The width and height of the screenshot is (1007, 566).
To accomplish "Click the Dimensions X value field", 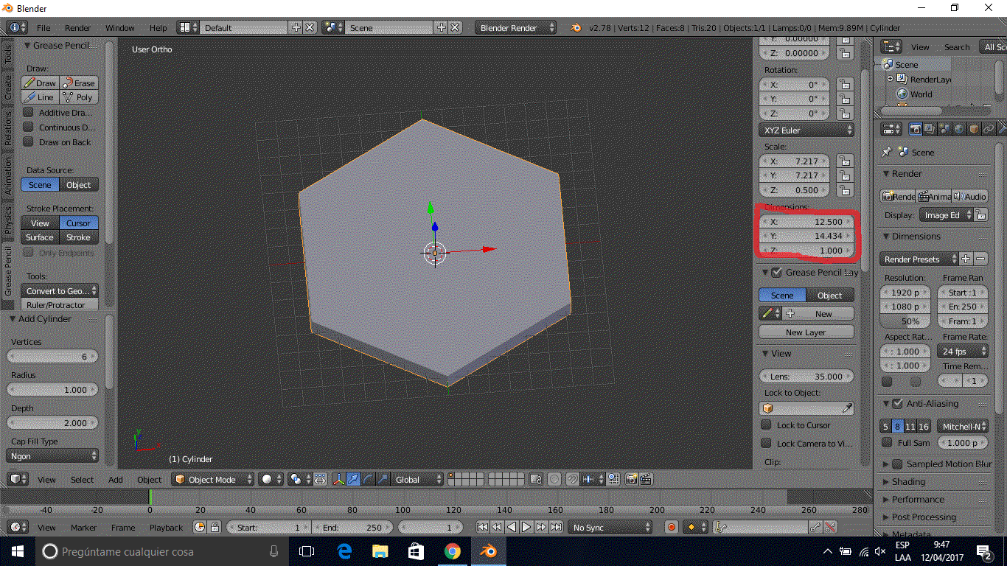I will (806, 221).
